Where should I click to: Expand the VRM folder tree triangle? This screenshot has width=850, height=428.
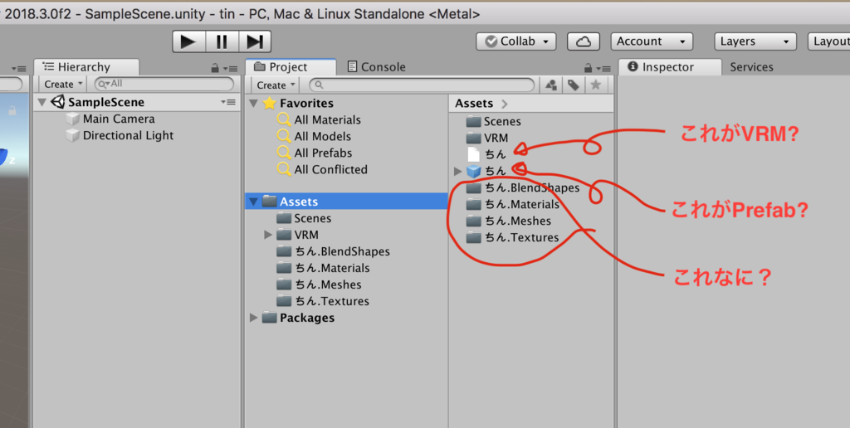tap(268, 235)
